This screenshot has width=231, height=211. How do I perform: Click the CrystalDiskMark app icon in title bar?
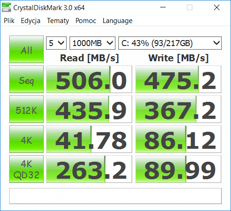click(6, 7)
